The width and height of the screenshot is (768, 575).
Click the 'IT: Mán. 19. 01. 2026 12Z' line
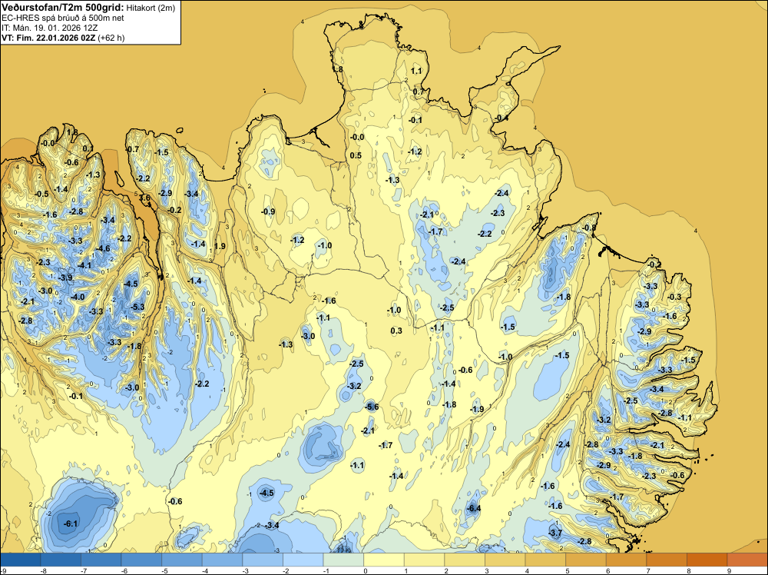[x=49, y=28]
